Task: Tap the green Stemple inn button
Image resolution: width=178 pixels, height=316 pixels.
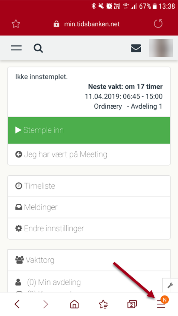Action: (89, 130)
